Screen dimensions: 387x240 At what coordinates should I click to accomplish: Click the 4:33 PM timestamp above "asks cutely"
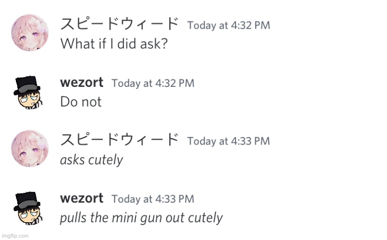pos(228,141)
